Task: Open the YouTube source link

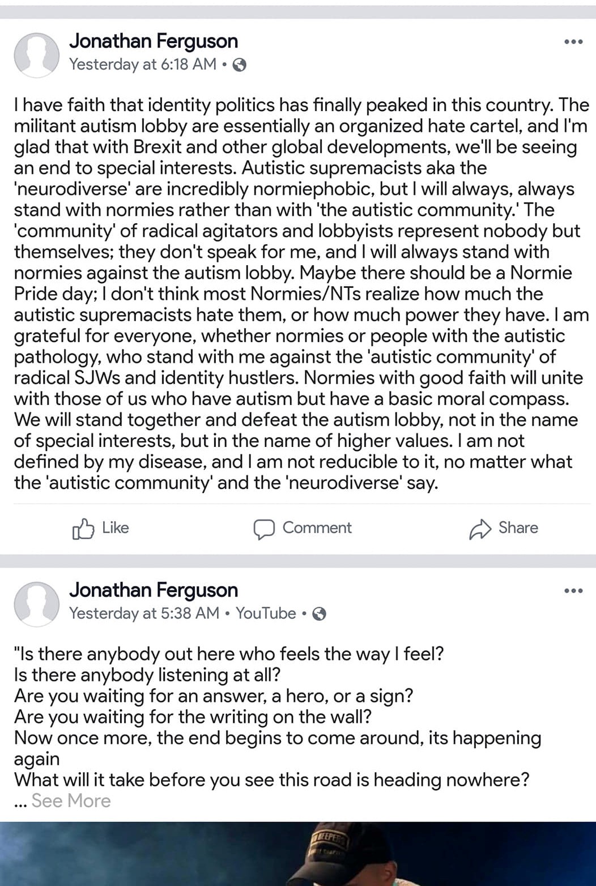Action: tap(266, 614)
